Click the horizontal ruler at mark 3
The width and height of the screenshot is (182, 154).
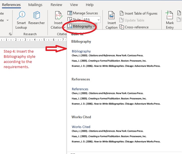click(25, 40)
